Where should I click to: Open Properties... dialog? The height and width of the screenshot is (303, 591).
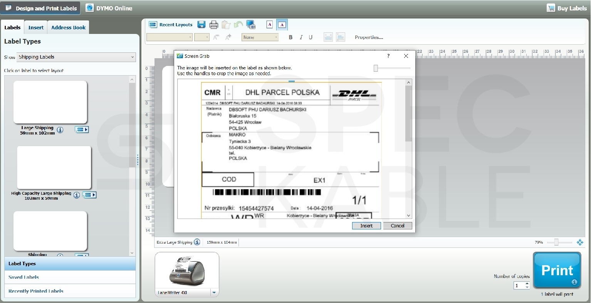point(369,37)
